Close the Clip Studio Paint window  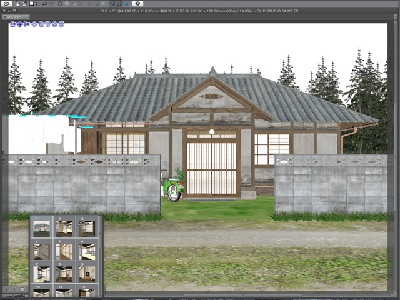tap(4, 11)
